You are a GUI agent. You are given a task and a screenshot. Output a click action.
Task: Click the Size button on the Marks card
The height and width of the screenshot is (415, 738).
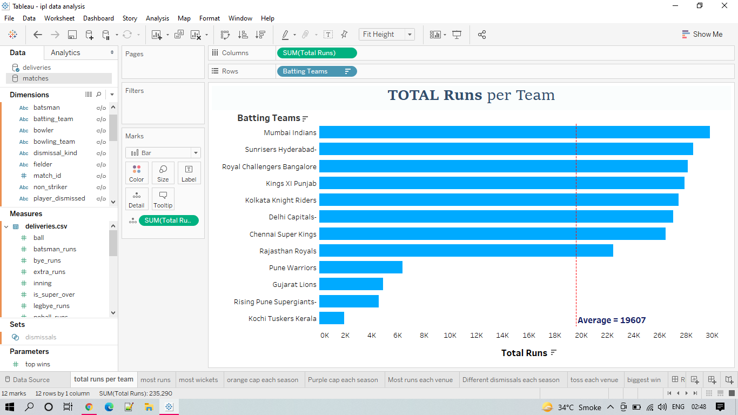[163, 173]
